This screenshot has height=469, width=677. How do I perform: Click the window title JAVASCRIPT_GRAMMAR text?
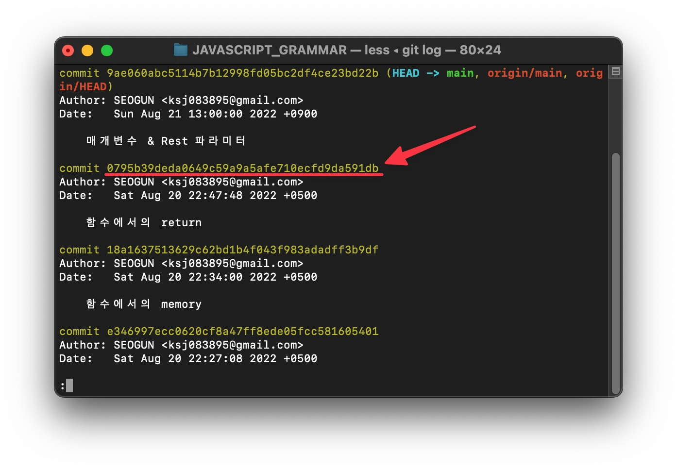point(270,50)
